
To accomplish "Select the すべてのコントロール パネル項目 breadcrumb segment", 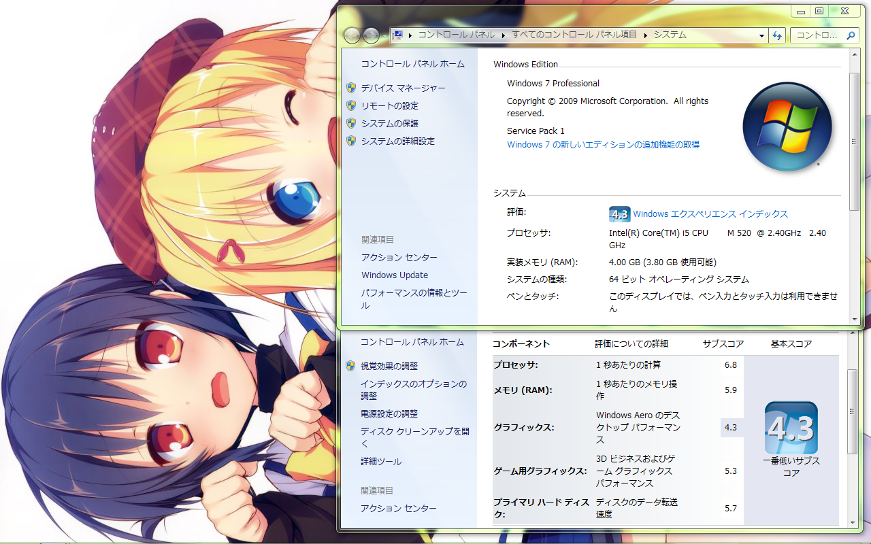I will 574,35.
